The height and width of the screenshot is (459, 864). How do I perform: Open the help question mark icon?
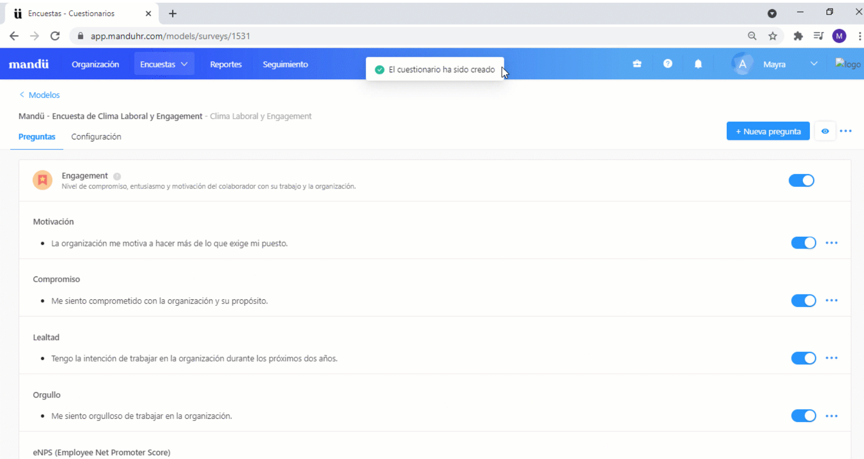(x=667, y=64)
